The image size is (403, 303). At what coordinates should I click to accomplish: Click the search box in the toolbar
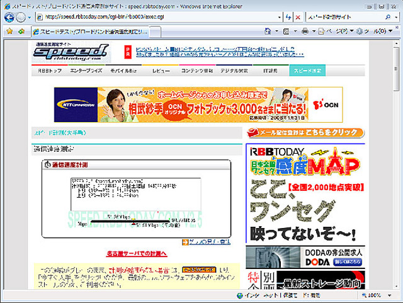pyautogui.click(x=344, y=17)
